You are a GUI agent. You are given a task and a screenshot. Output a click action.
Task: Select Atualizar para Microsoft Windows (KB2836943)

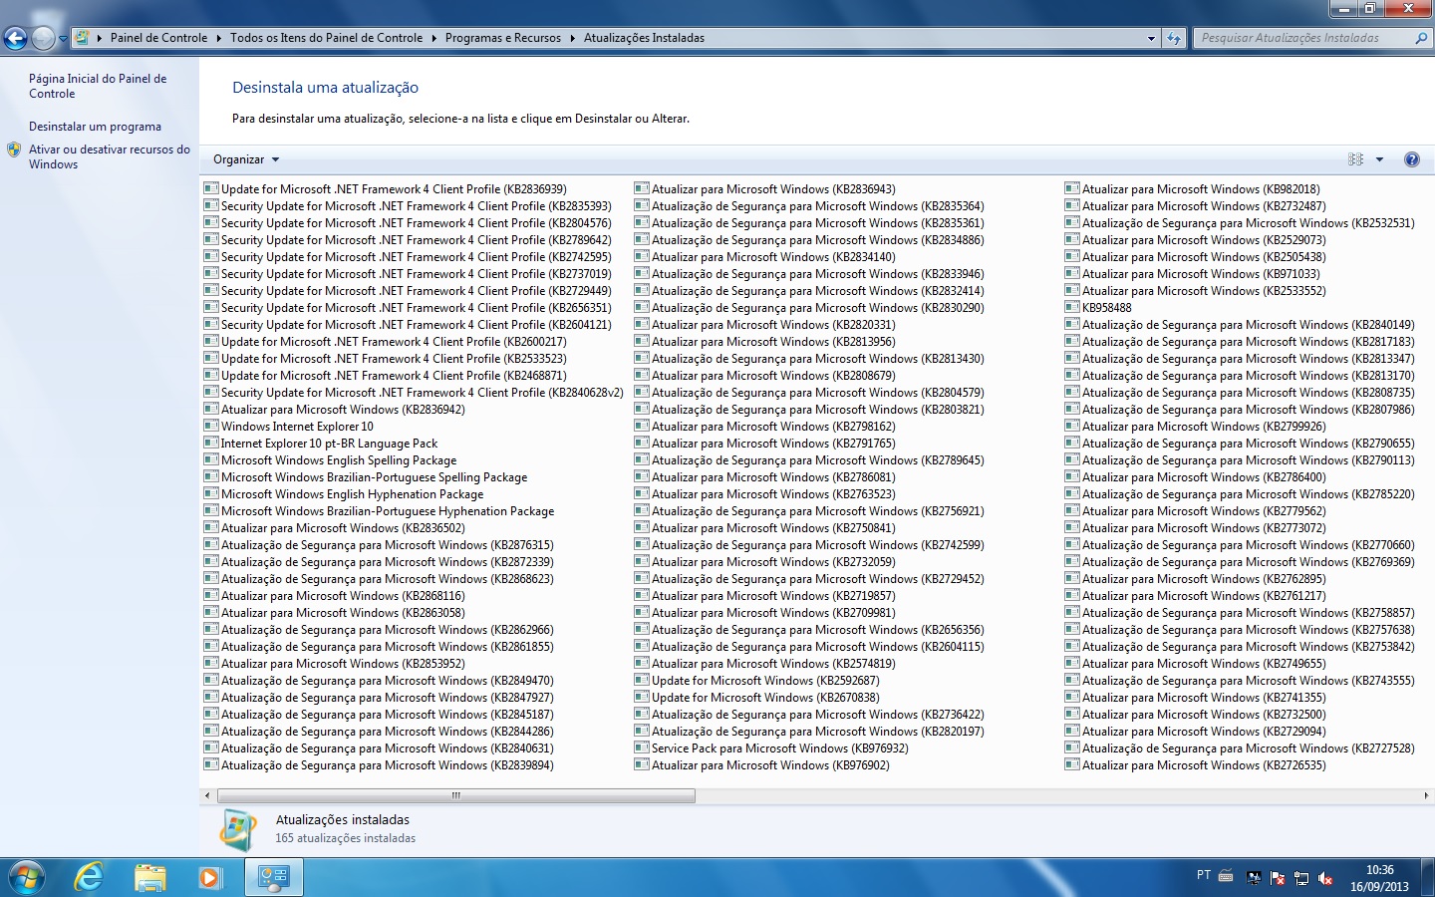[765, 188]
